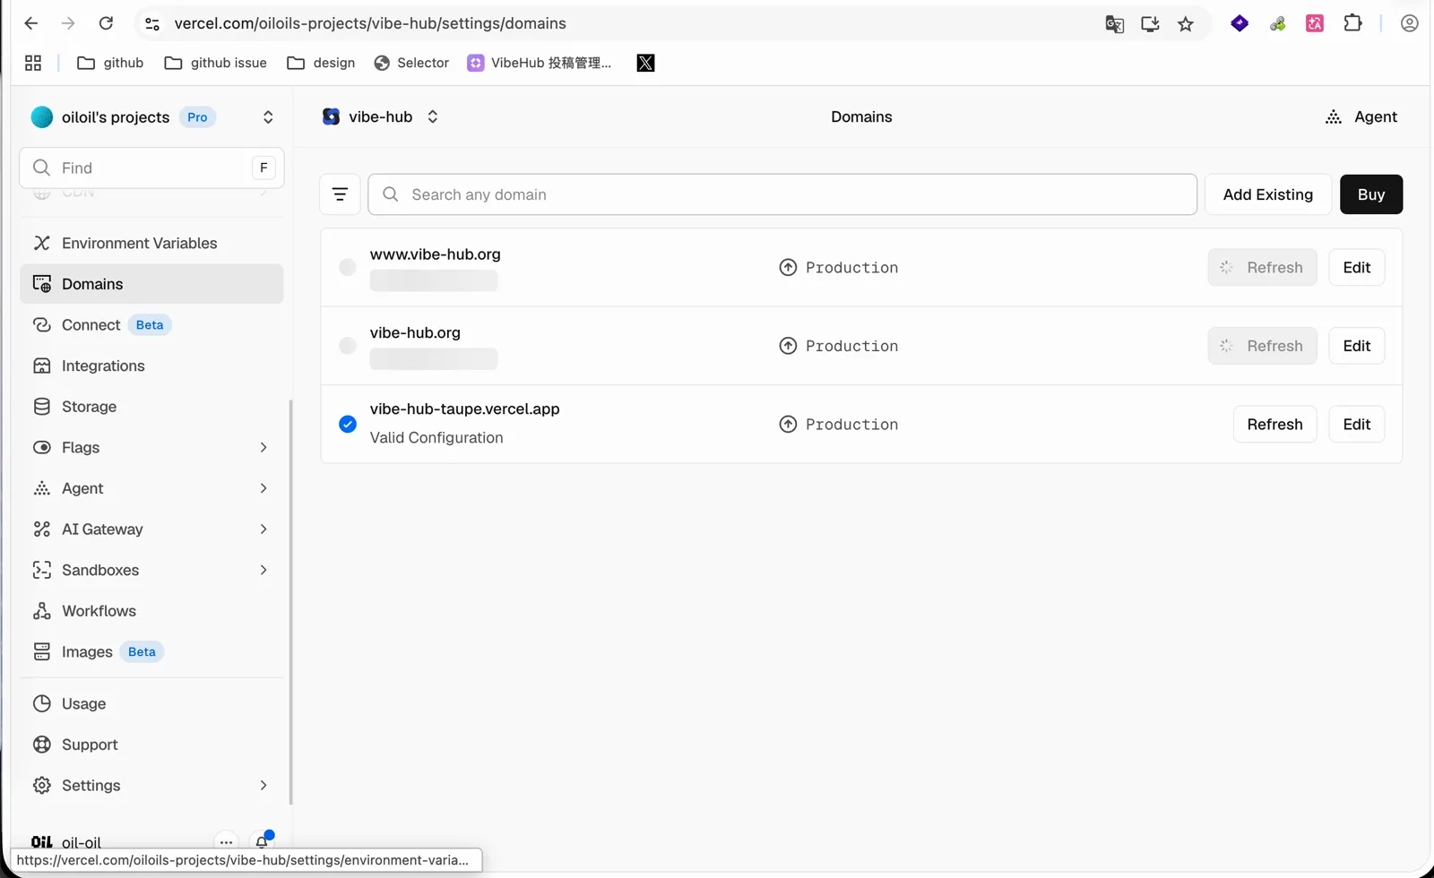Open Integrations in sidebar
Viewport: 1434px width, 878px height.
click(151, 366)
